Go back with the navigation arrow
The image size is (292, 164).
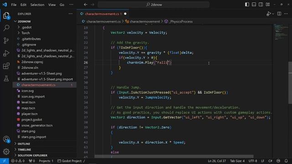click(x=85, y=5)
